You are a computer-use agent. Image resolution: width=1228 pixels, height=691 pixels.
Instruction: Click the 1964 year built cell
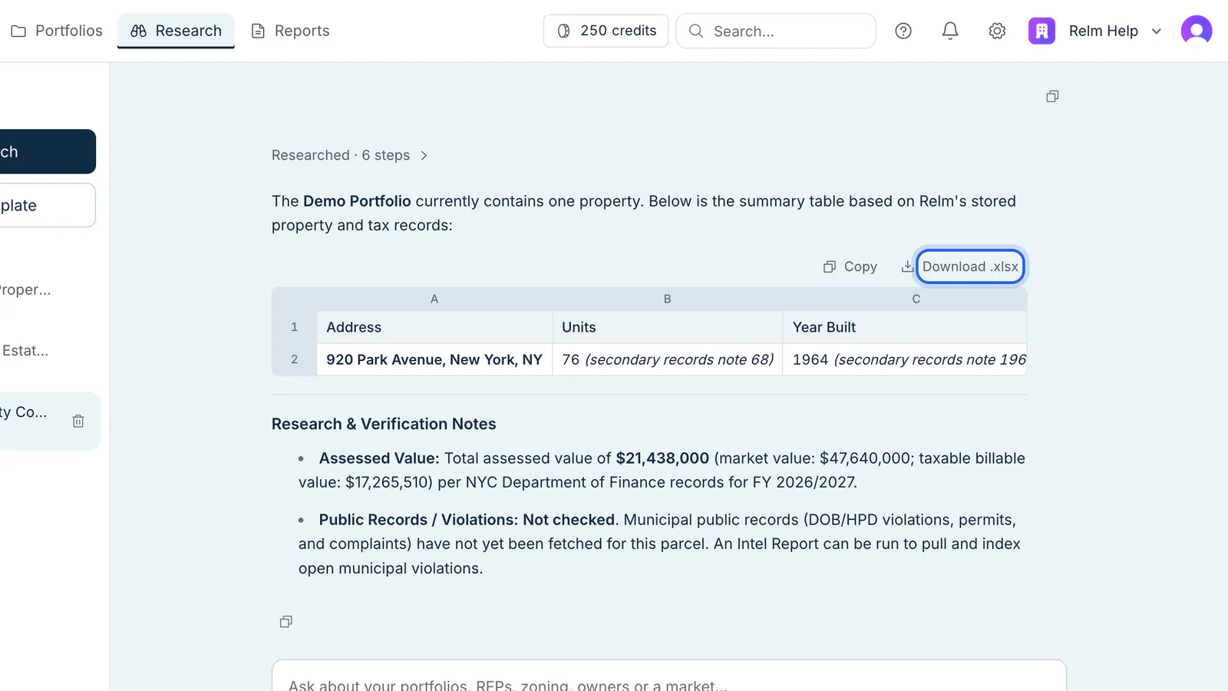905,359
